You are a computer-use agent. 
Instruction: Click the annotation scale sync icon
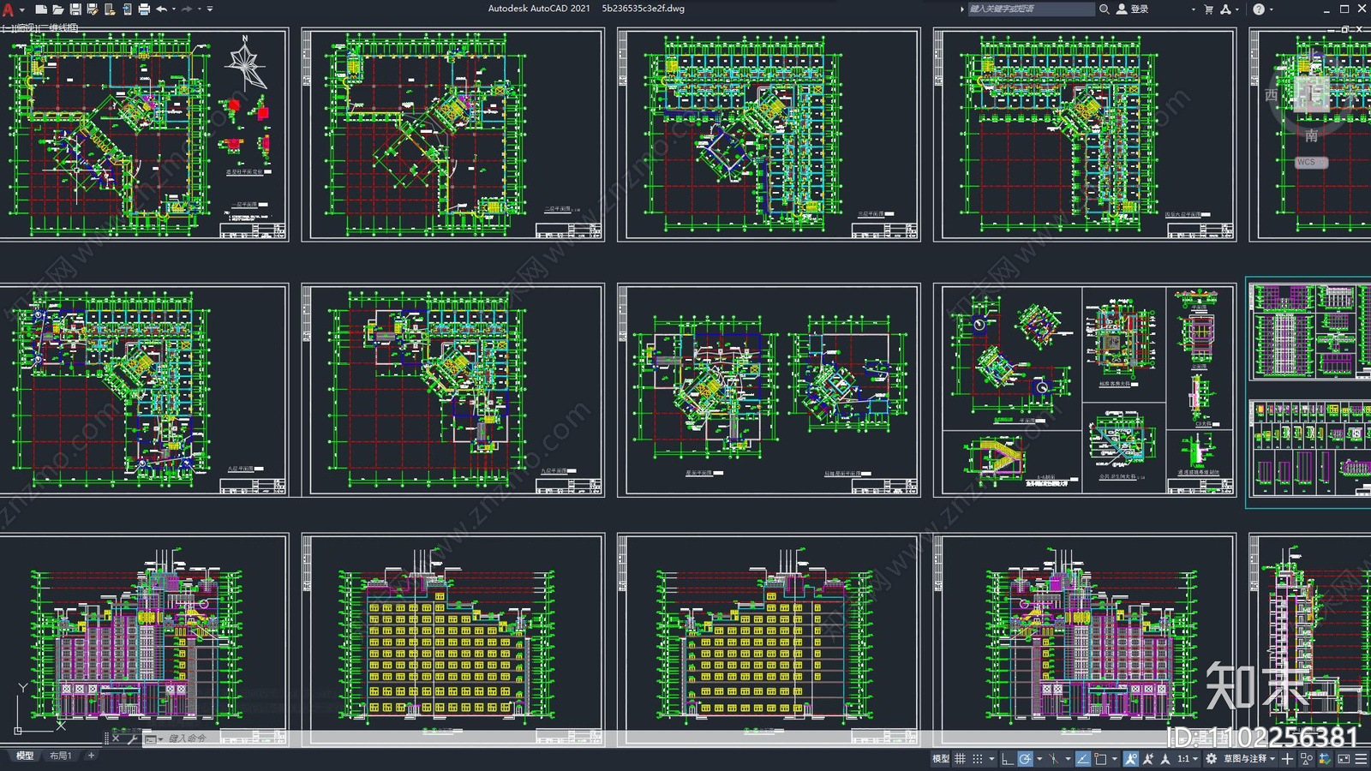[x=1164, y=759]
